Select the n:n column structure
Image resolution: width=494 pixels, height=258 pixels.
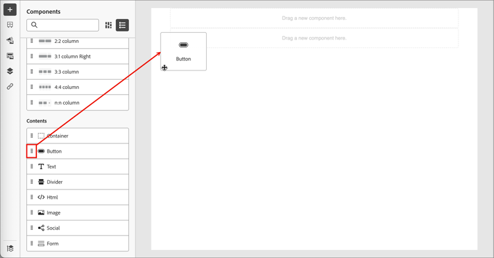click(78, 103)
